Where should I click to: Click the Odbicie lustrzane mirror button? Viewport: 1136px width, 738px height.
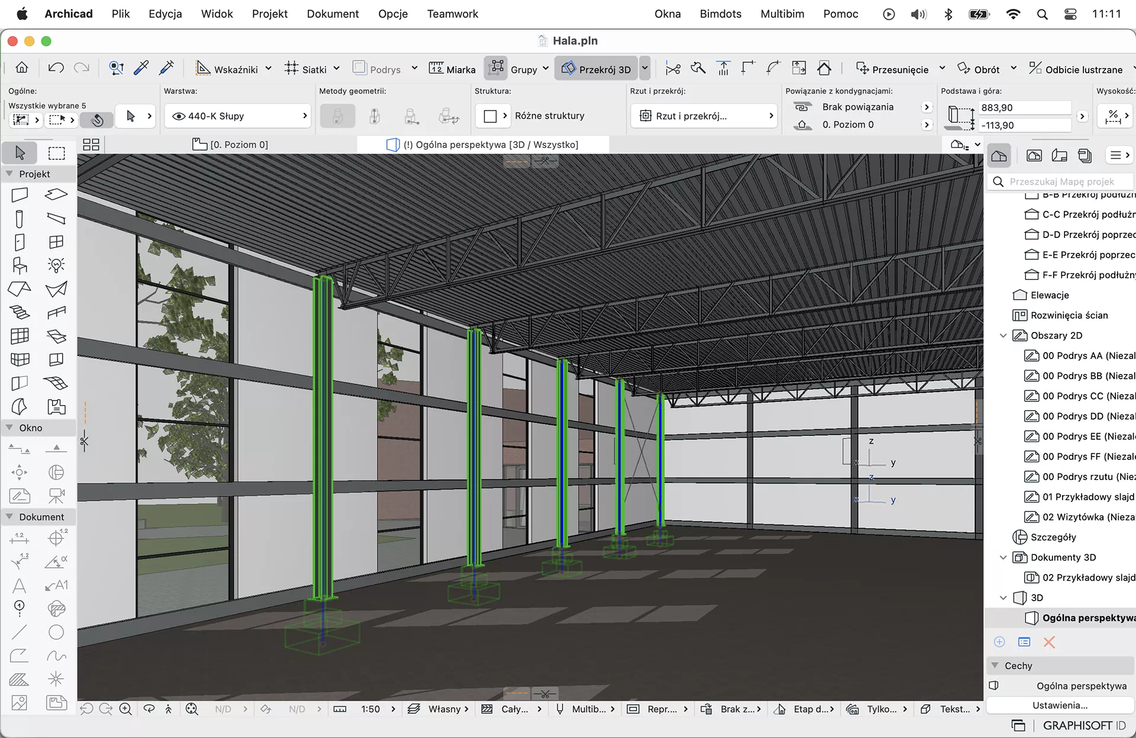[x=1076, y=69]
